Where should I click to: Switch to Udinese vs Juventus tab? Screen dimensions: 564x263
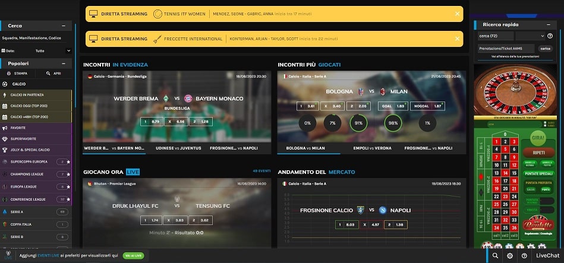[178, 148]
